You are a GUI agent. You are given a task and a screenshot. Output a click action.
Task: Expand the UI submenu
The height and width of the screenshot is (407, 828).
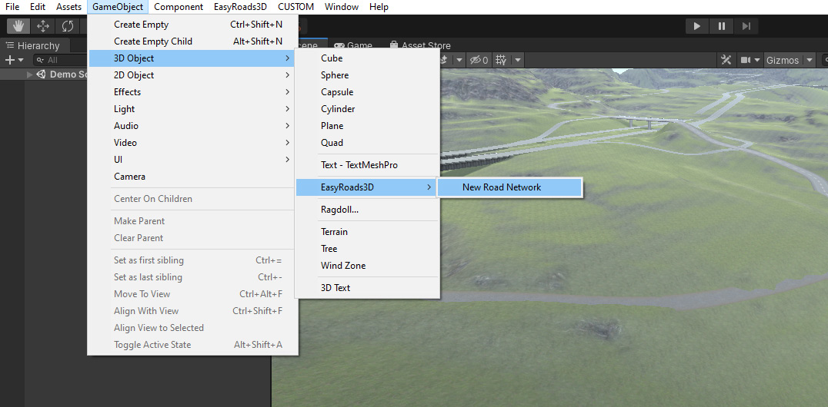[192, 159]
